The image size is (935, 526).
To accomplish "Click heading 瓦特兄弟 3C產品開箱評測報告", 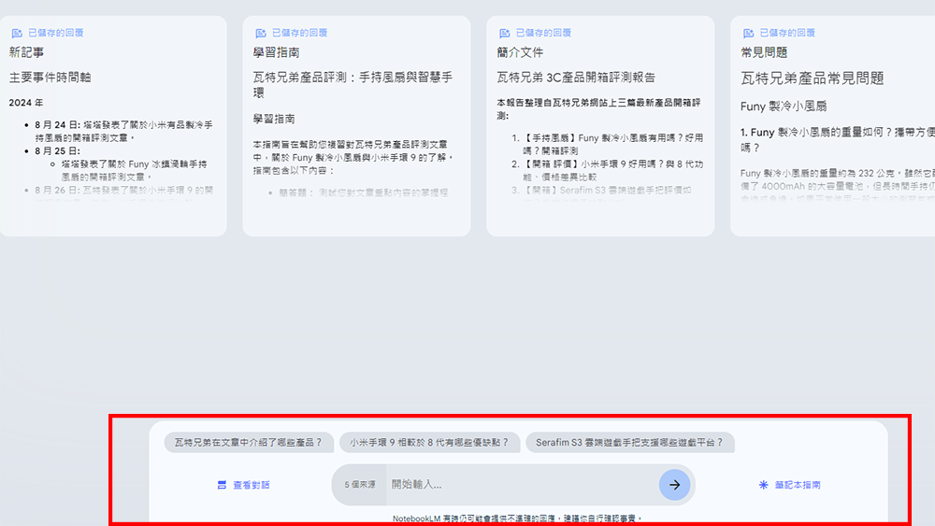I will tap(576, 78).
